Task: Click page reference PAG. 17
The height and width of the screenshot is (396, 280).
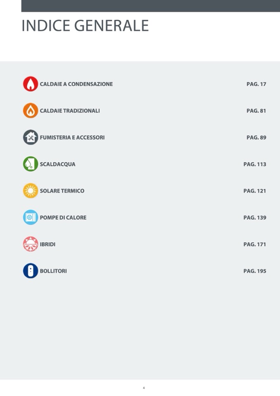Action: (x=256, y=84)
